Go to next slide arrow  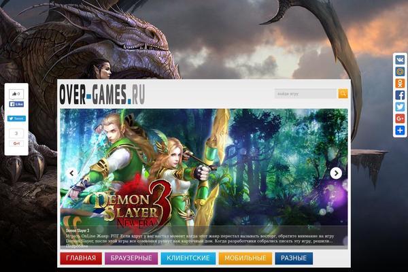pos(336,173)
